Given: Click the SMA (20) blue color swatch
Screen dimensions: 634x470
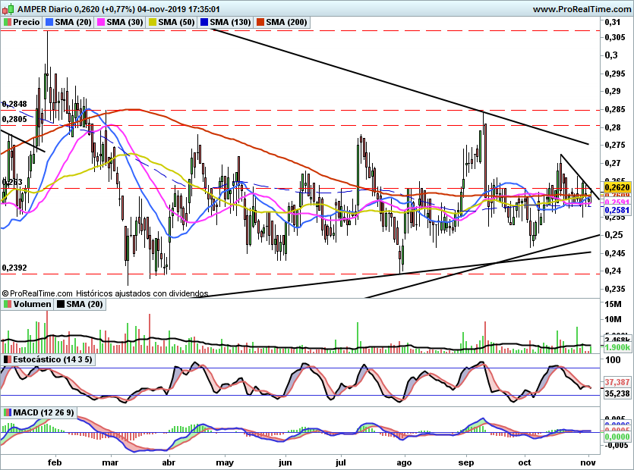Looking at the screenshot, I should tap(49, 22).
